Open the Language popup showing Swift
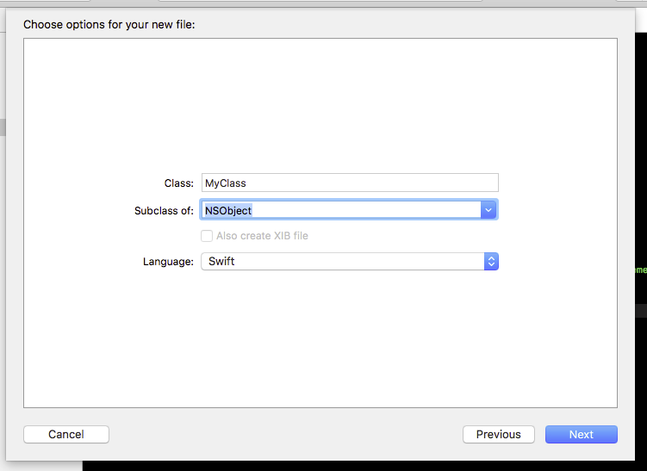 349,262
